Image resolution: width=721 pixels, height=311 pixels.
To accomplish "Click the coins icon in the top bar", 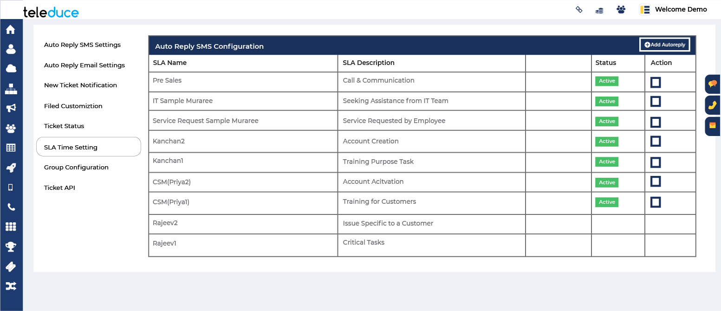I will click(x=599, y=9).
